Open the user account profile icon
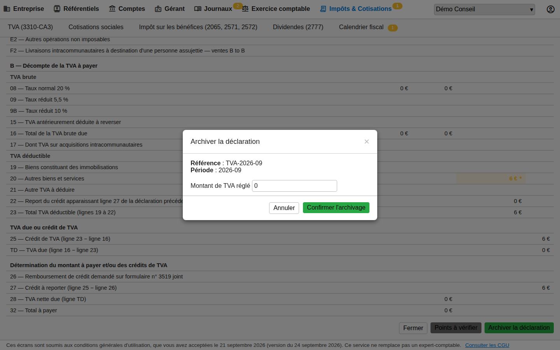Viewport: 560px width, 350px height. (551, 9)
